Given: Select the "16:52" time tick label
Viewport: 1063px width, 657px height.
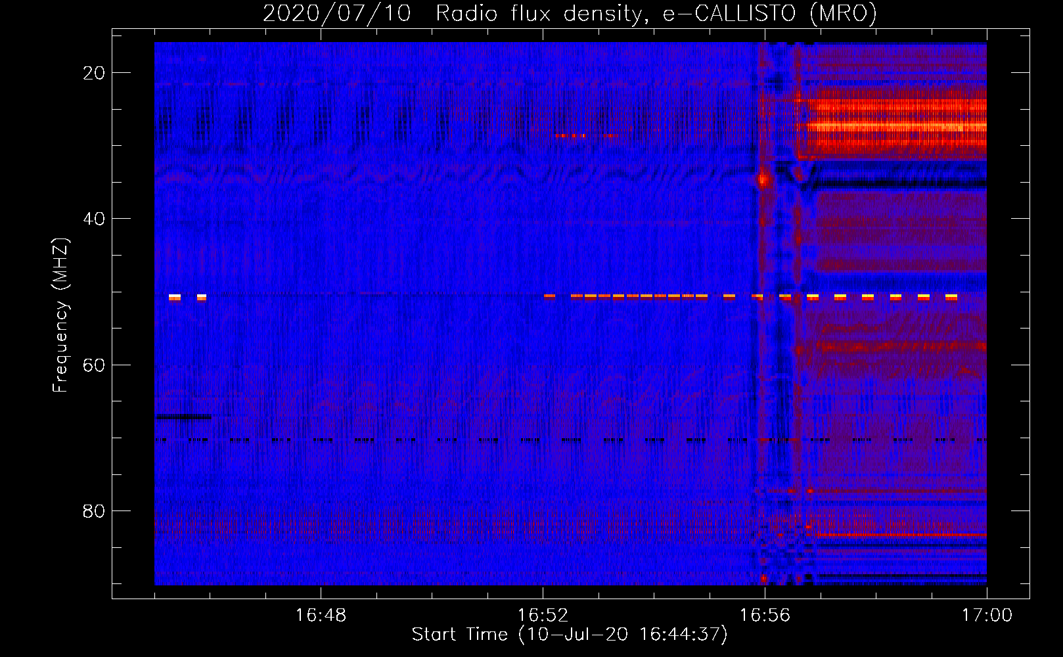Looking at the screenshot, I should tap(543, 616).
